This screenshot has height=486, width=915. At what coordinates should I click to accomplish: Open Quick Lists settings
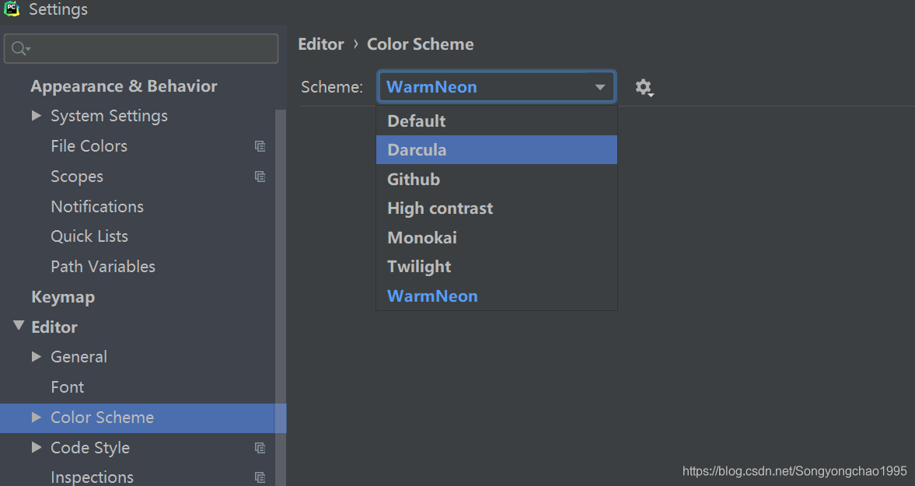89,236
